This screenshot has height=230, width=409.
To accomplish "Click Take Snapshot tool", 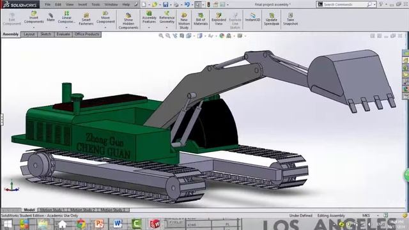I will point(290,19).
